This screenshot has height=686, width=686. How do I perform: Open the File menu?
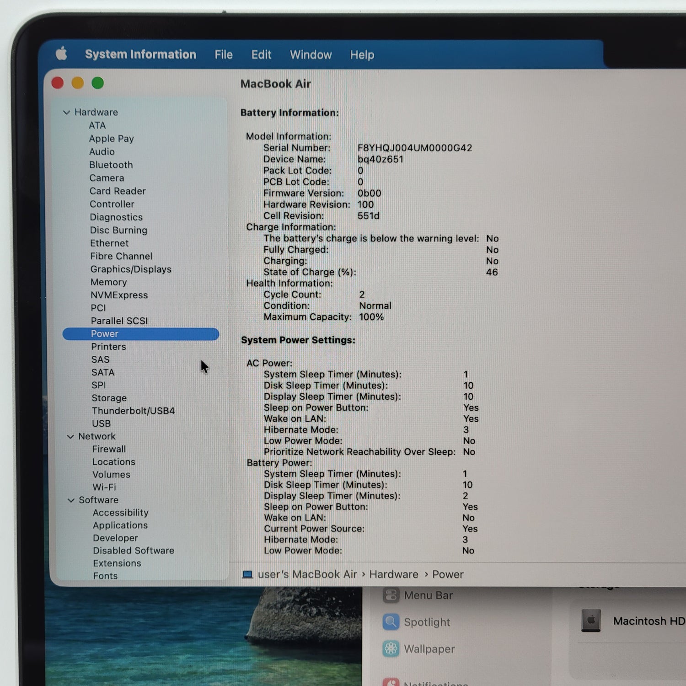pos(224,55)
